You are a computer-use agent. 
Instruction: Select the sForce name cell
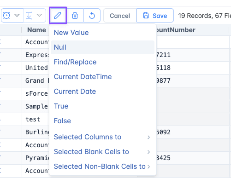(36, 93)
